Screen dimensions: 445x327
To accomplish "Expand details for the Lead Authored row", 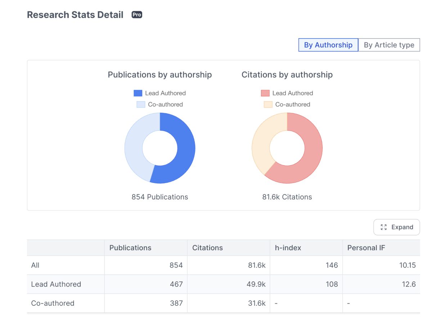I will (56, 284).
